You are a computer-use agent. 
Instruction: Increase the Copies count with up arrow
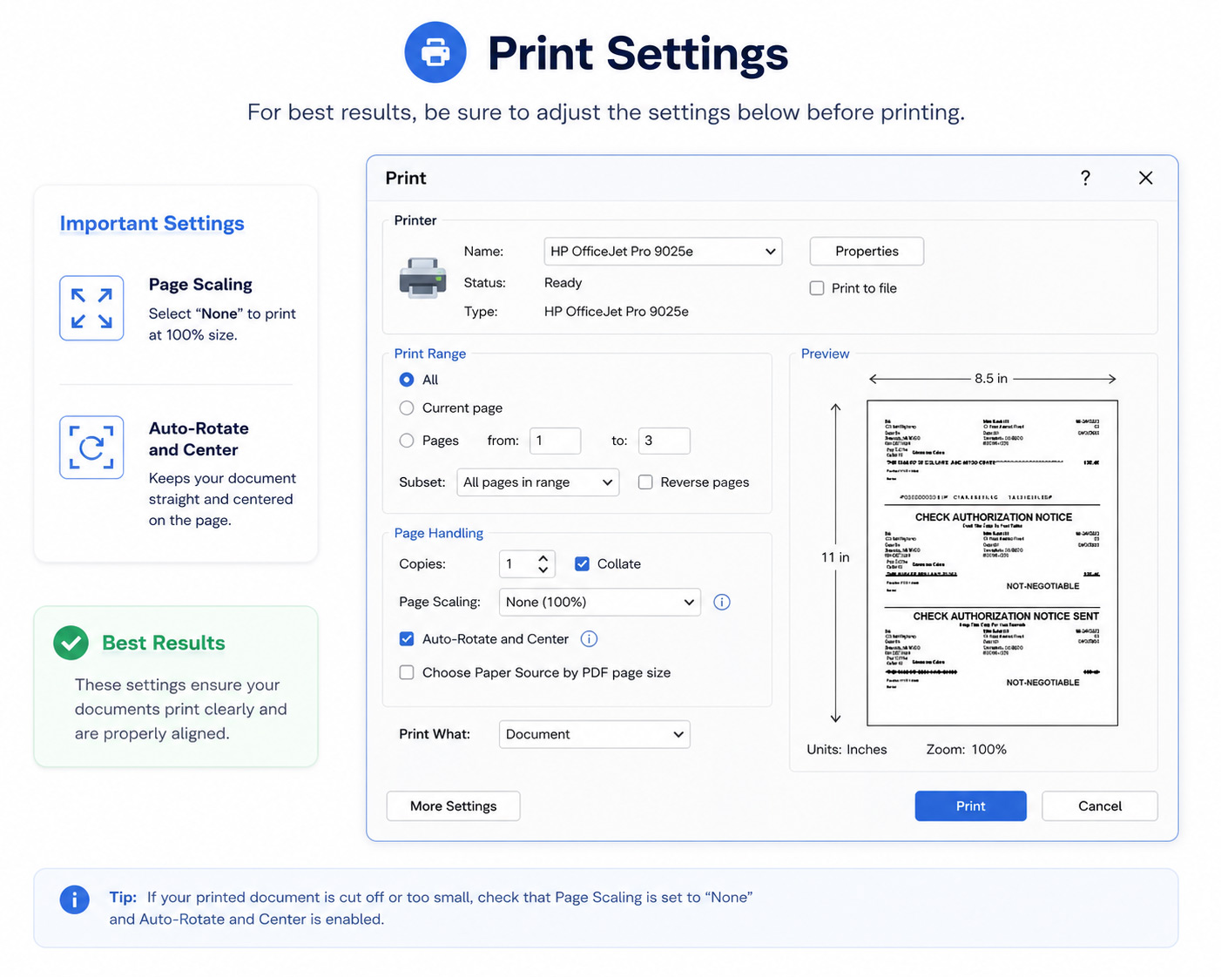[x=543, y=557]
